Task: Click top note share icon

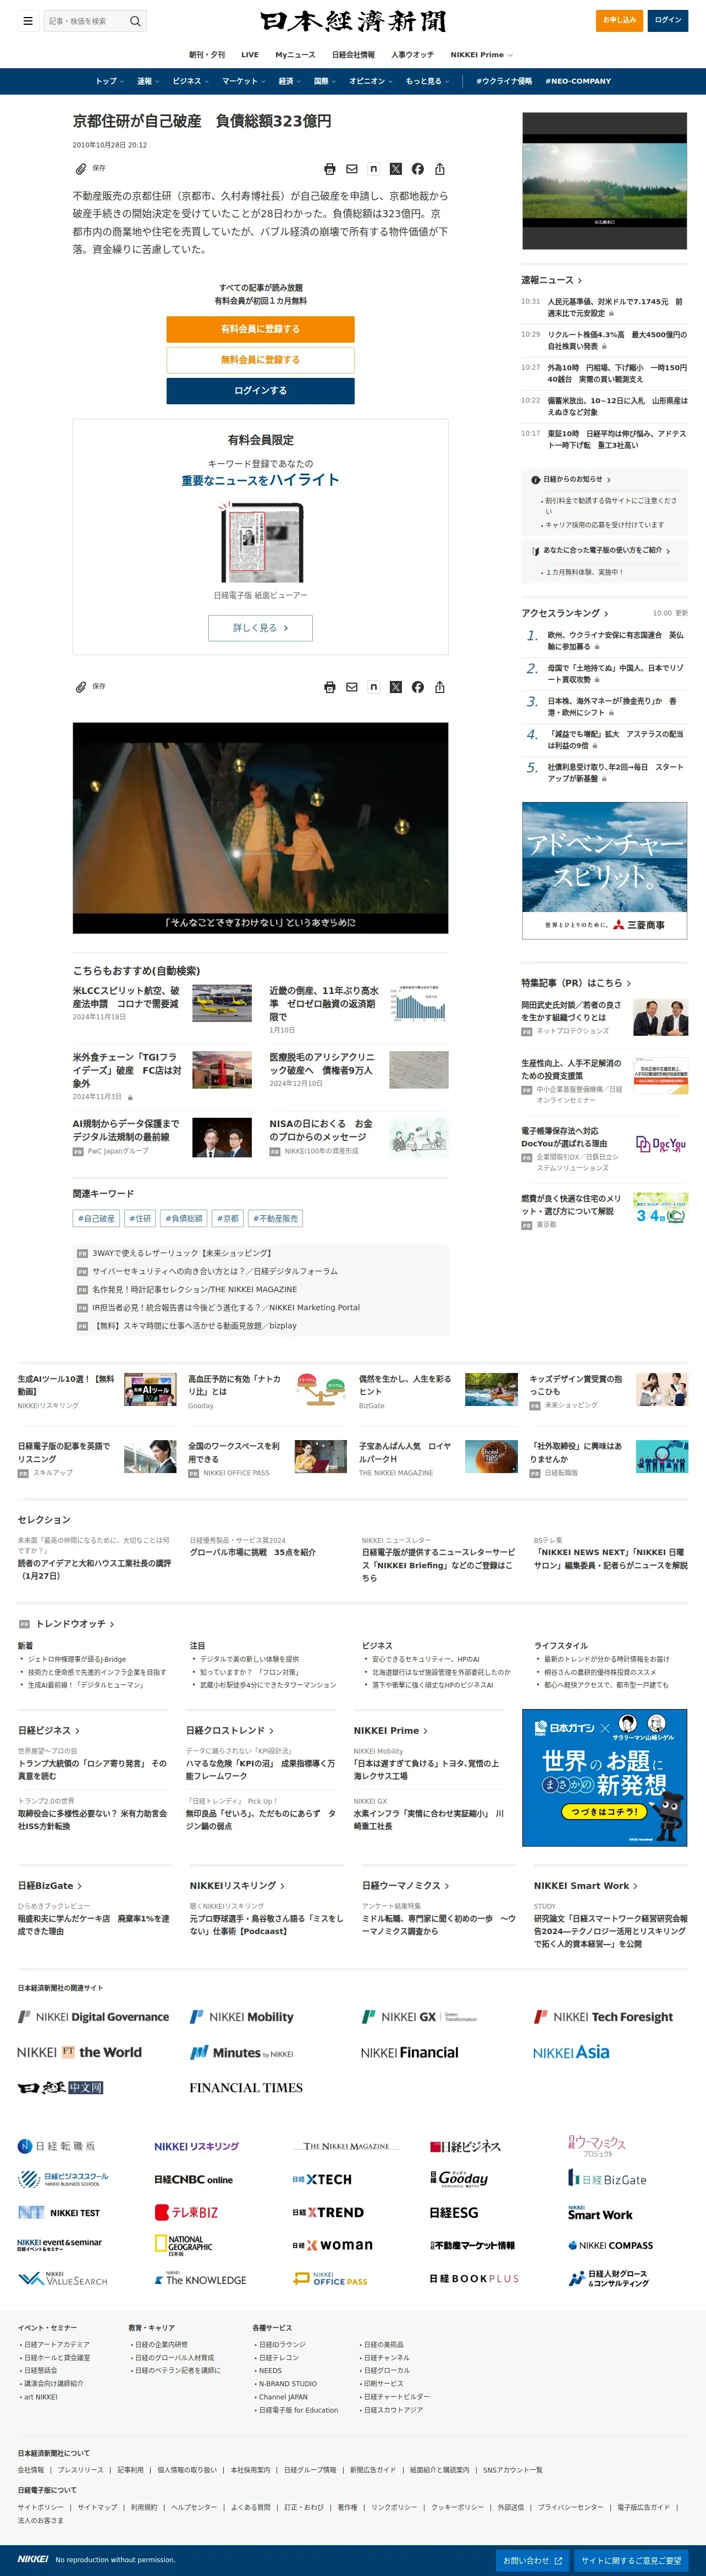Action: point(374,169)
